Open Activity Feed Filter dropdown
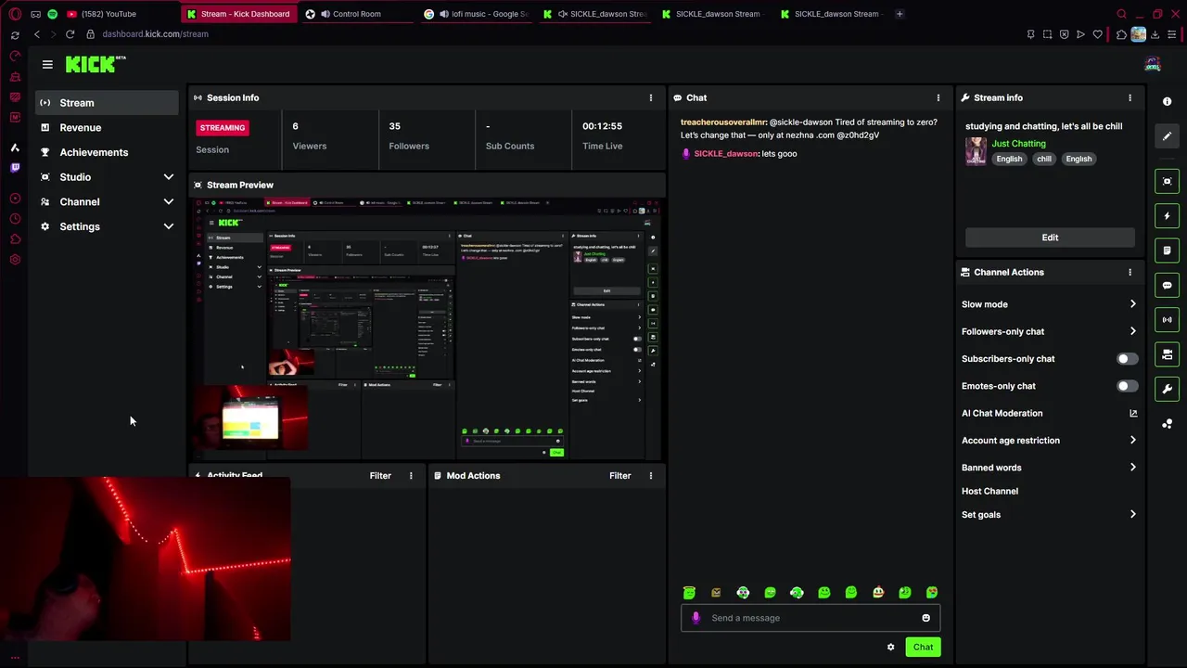Viewport: 1187px width, 668px height. pyautogui.click(x=380, y=476)
